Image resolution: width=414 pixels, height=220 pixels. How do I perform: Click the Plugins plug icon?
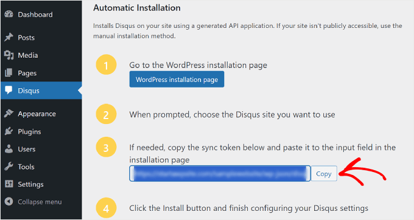pyautogui.click(x=9, y=131)
